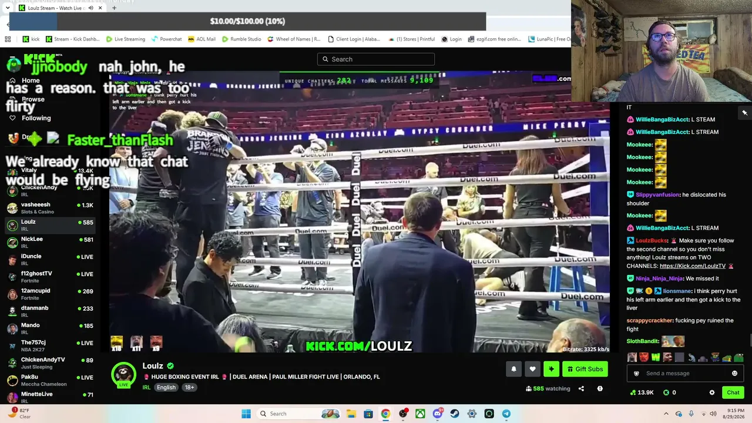Open Loulz channel avatar
Screen dimensions: 752x423
click(123, 375)
